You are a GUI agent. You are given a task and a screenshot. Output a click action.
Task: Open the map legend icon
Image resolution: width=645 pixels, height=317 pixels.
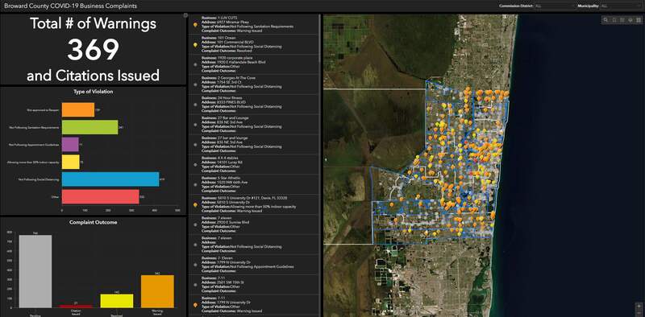(622, 19)
